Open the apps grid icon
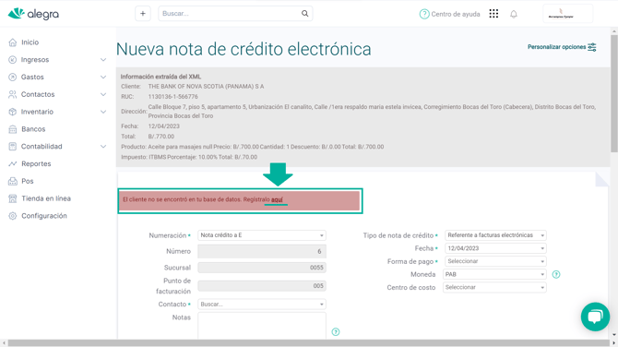 click(x=493, y=14)
